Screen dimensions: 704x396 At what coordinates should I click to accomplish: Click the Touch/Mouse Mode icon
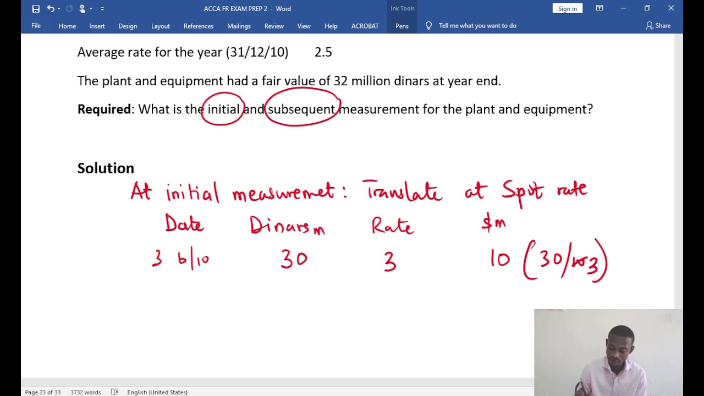82,8
